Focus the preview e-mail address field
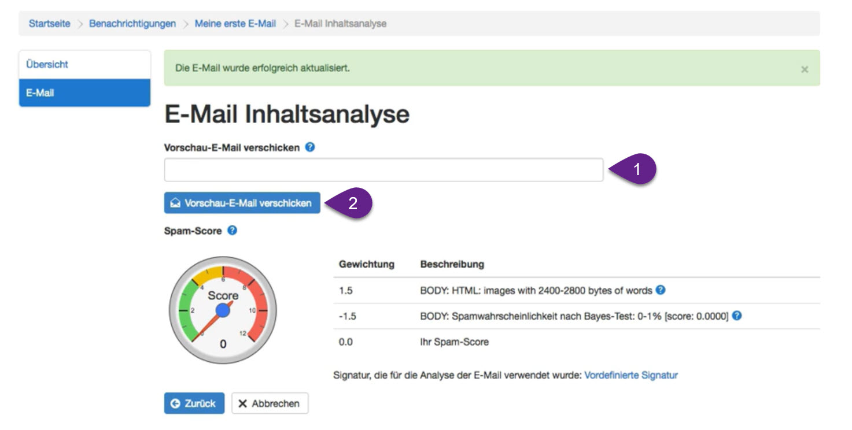Screen dimensions: 852x430 (383, 170)
